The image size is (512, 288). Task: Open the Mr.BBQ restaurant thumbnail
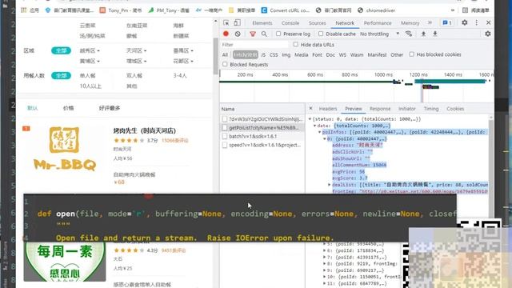(65, 149)
